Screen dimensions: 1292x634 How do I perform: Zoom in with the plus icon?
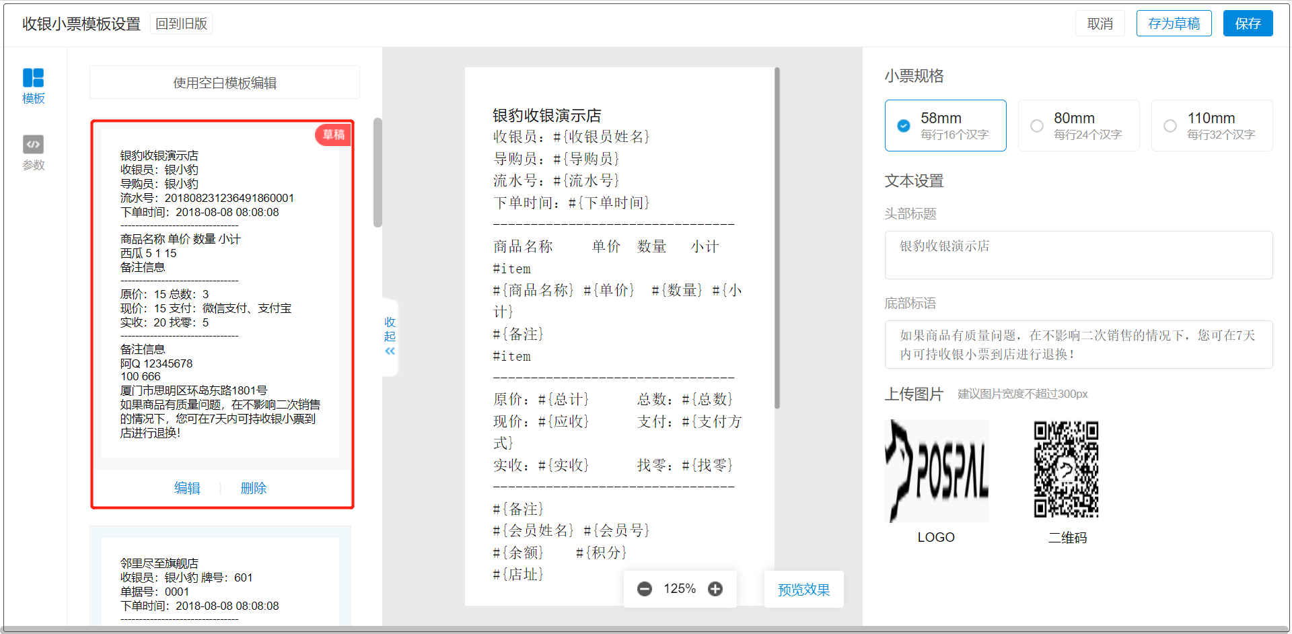(715, 589)
